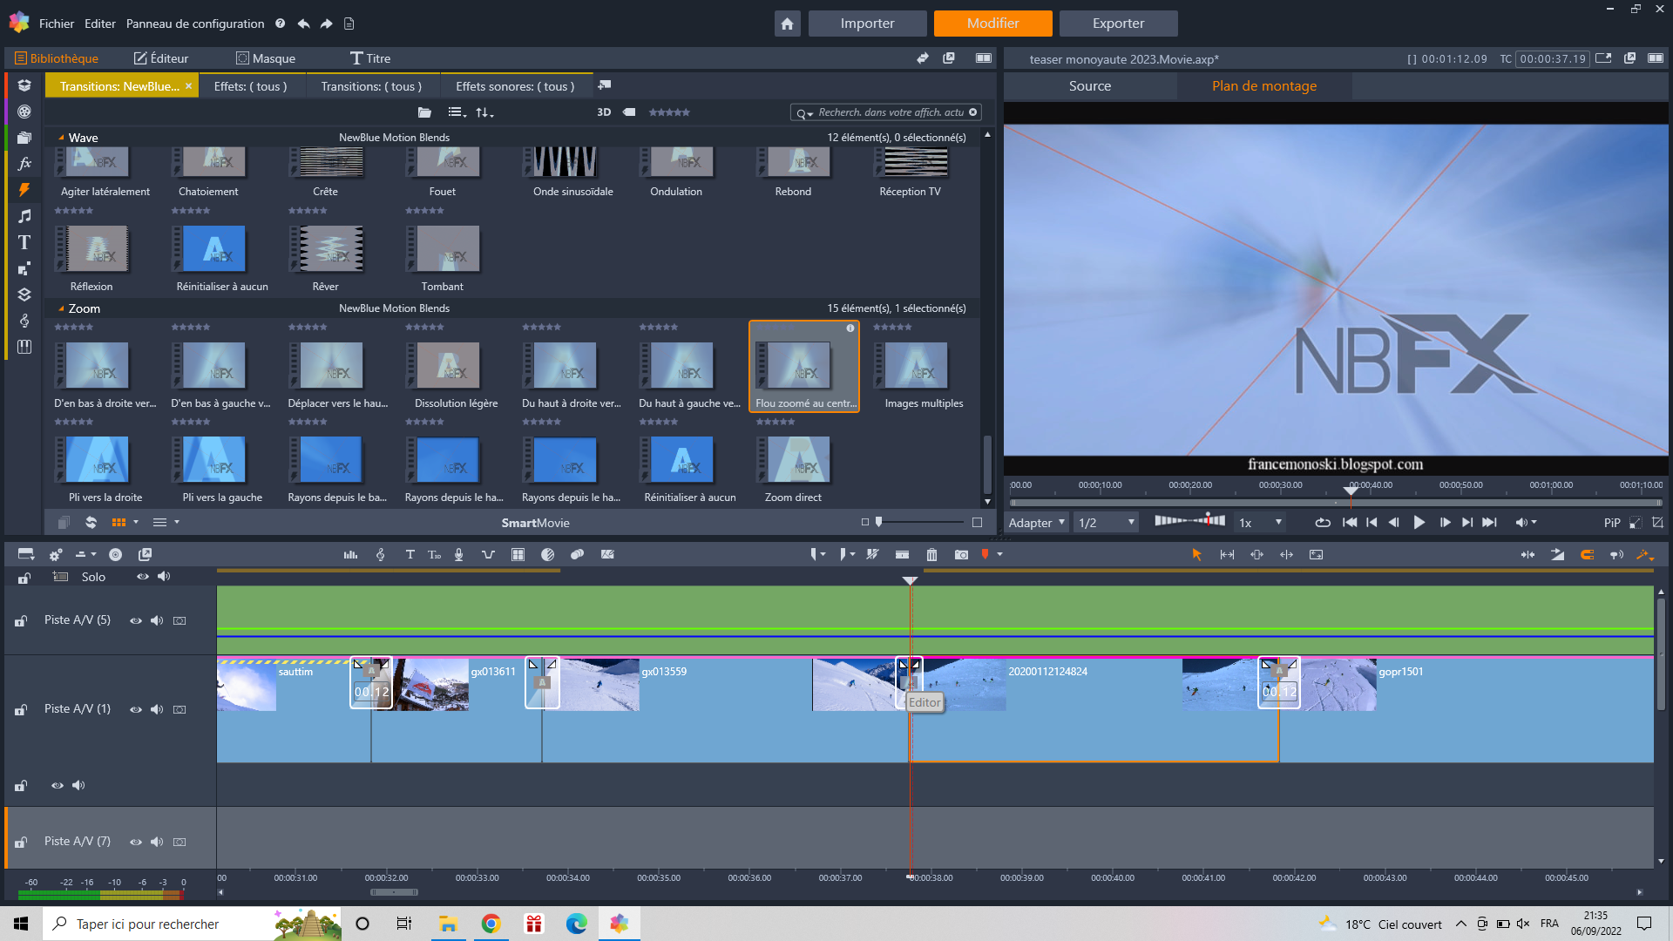Open the 1/2 preview quality dropdown
This screenshot has height=941, width=1673.
[x=1106, y=523]
